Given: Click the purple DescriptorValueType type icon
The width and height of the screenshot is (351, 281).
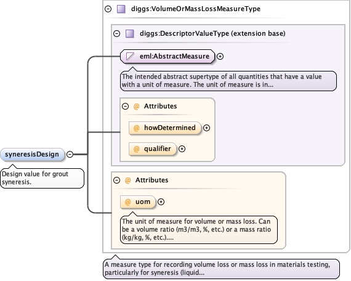Looking at the screenshot, I should coord(130,34).
